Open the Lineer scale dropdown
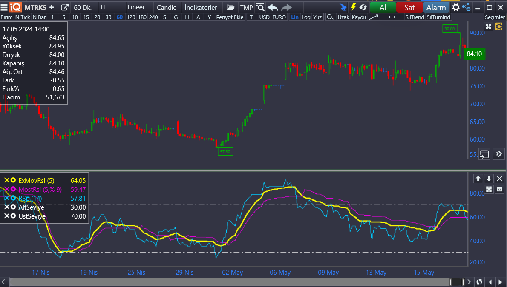 (x=136, y=7)
